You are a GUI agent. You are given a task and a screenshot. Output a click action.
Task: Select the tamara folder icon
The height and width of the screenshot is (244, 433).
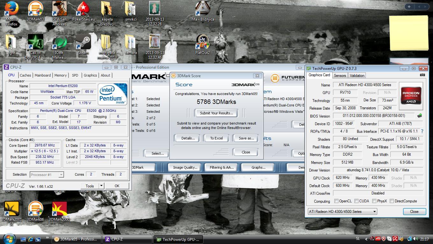click(x=131, y=44)
